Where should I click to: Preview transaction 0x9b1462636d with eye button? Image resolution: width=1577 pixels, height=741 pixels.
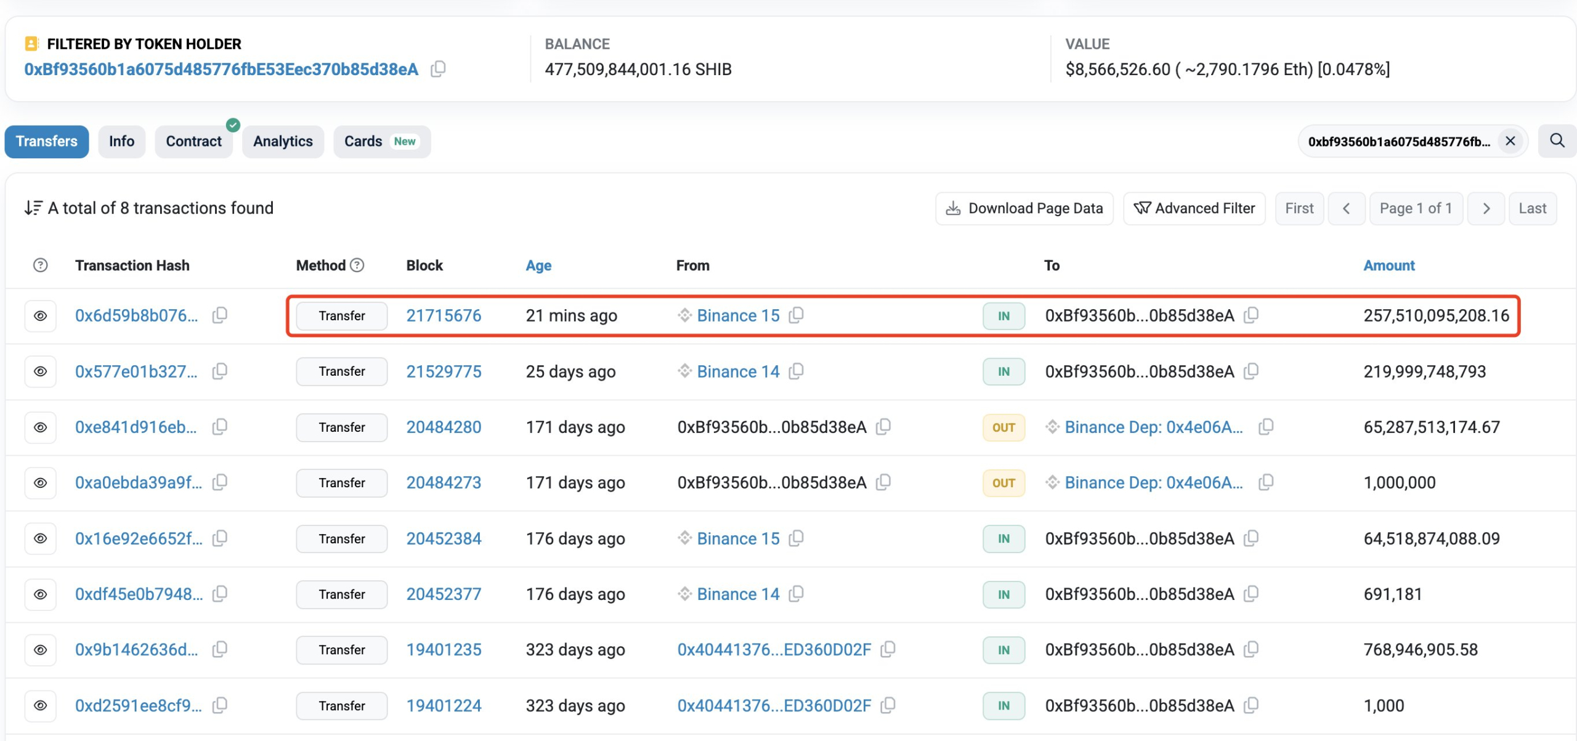pos(40,650)
